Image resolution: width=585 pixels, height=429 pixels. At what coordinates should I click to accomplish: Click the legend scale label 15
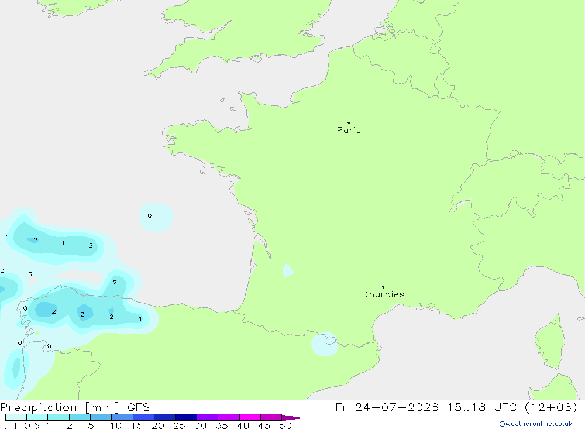point(137,425)
